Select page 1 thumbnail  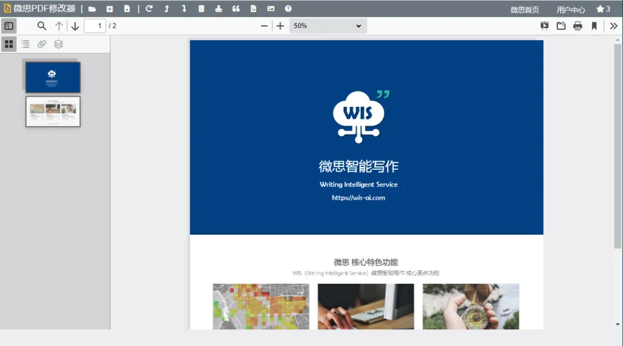53,77
